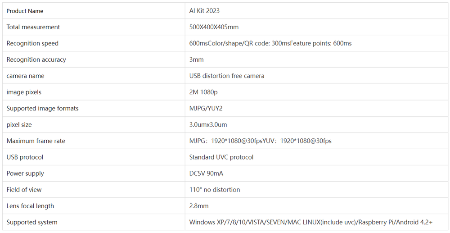Click the 'DC5V 90mA' power supply value
Screen dimensions: 450x233
(x=206, y=173)
